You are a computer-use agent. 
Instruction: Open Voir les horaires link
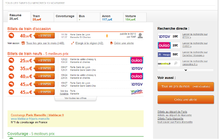pyautogui.click(x=64, y=92)
